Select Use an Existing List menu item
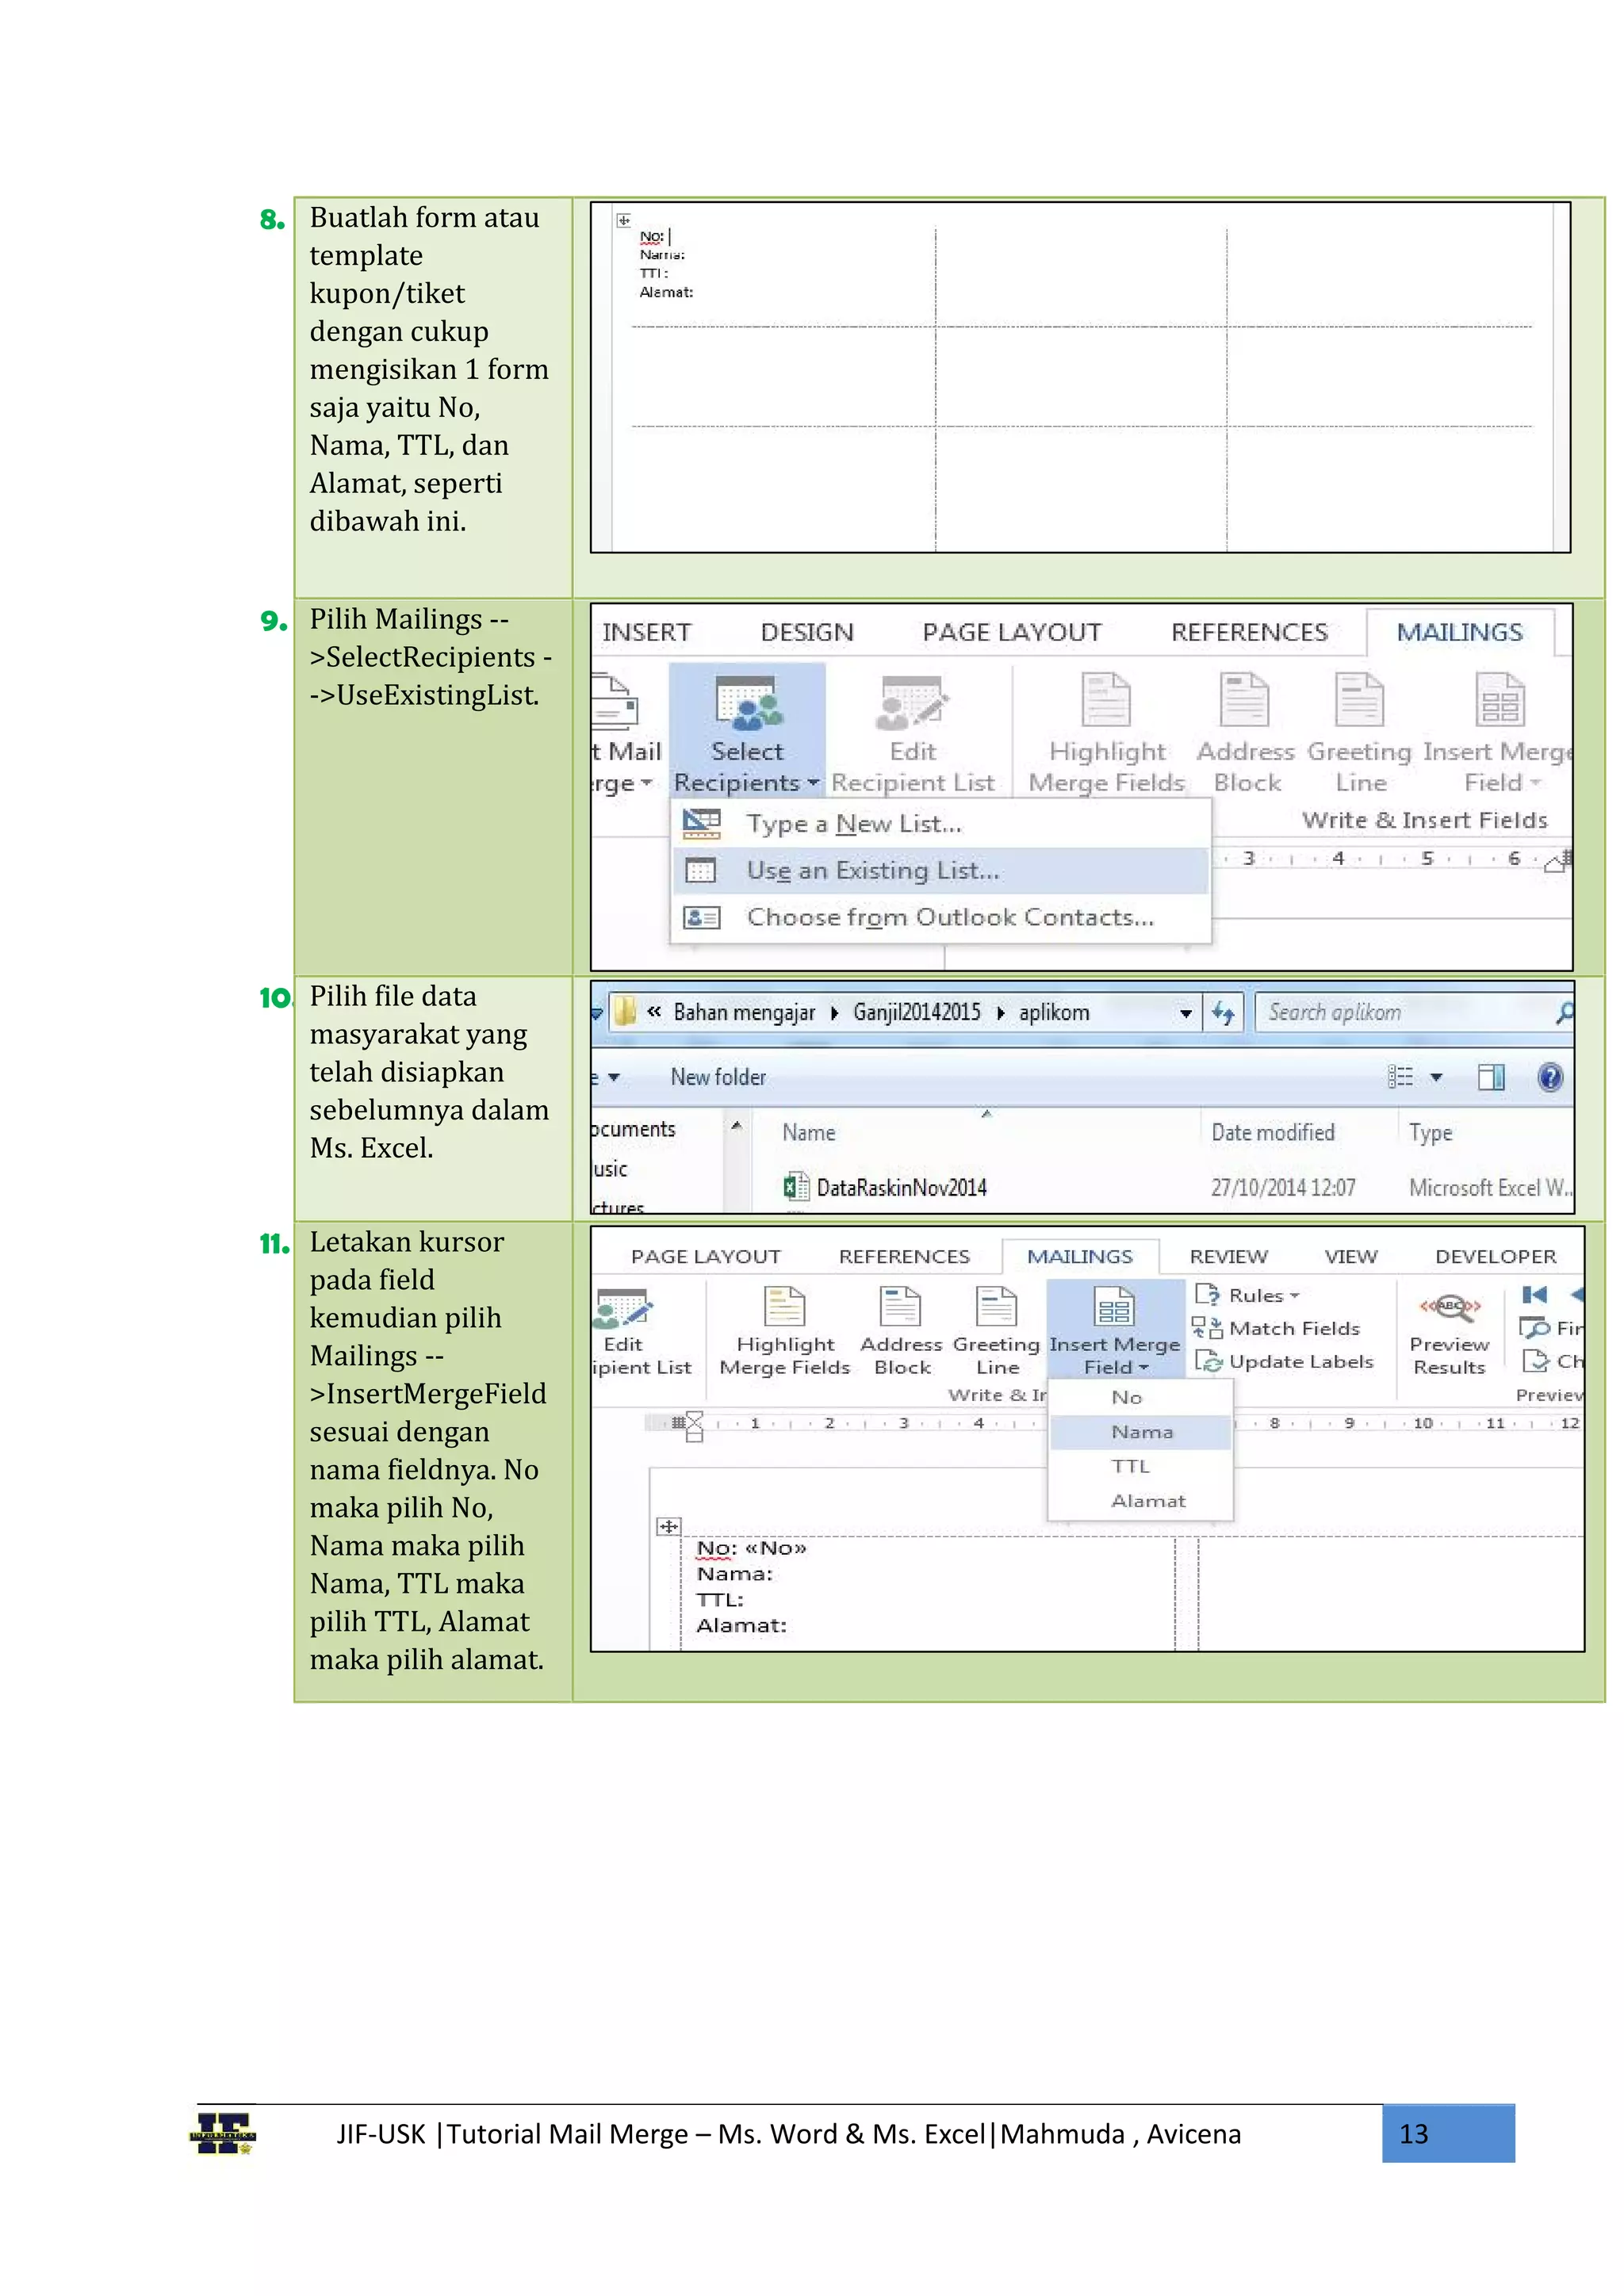Screen dimensions: 1624x2296 (x=940, y=870)
